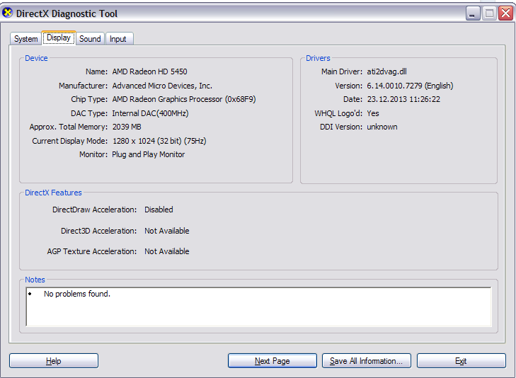Switch to the System tab

coord(25,39)
